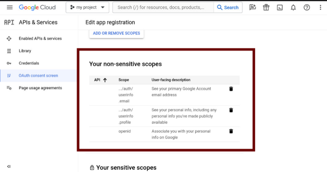The height and width of the screenshot is (172, 327).
Task: Open the Gemini chat assistant icon
Action: coord(253,7)
